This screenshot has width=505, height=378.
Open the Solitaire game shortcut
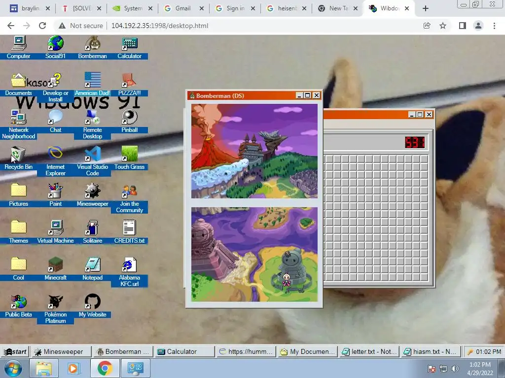tap(92, 232)
